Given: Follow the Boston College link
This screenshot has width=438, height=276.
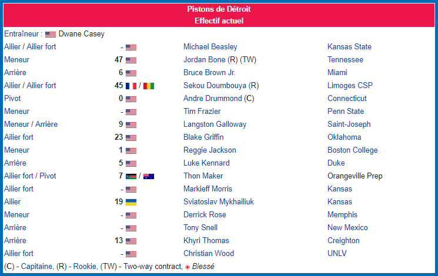Looking at the screenshot, I should click(x=353, y=150).
